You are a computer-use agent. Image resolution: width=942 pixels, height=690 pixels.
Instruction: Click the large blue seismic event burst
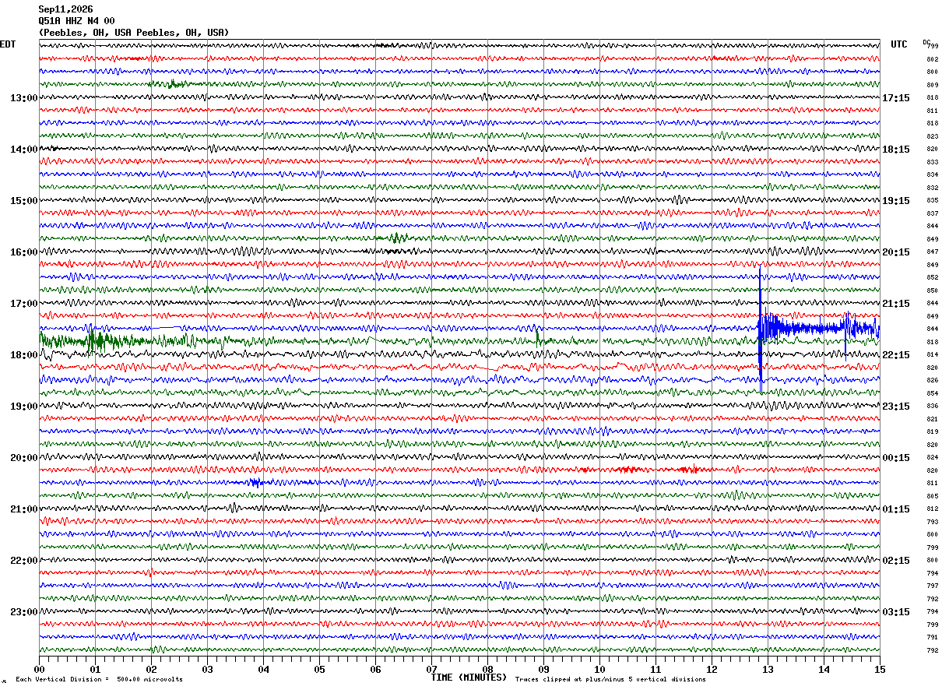coord(819,328)
